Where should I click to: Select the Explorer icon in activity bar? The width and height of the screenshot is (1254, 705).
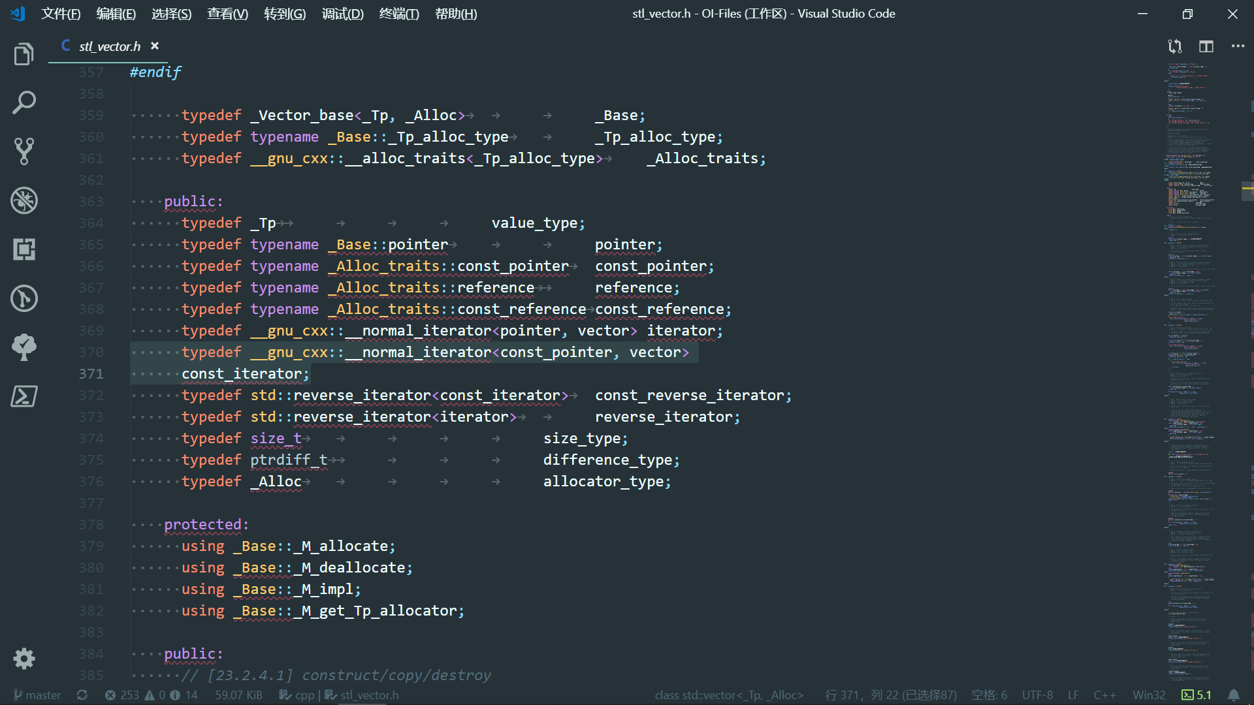[x=24, y=54]
